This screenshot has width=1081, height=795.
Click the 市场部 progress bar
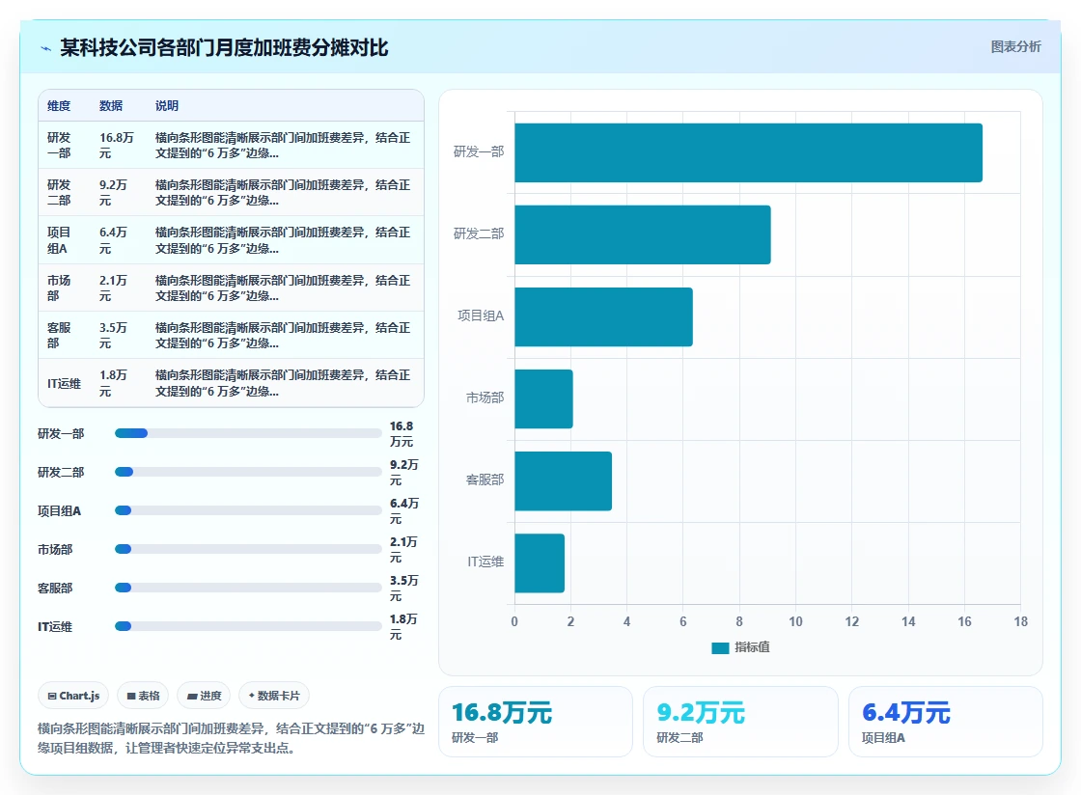point(248,549)
